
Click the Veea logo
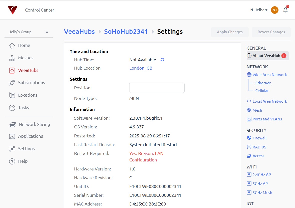pos(13,10)
